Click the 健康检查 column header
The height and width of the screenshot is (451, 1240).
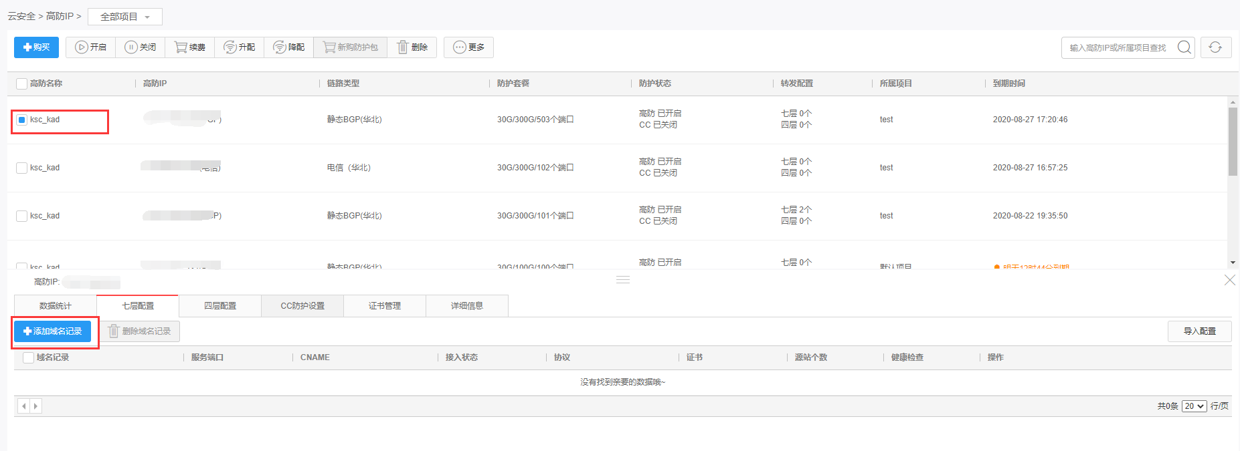907,357
